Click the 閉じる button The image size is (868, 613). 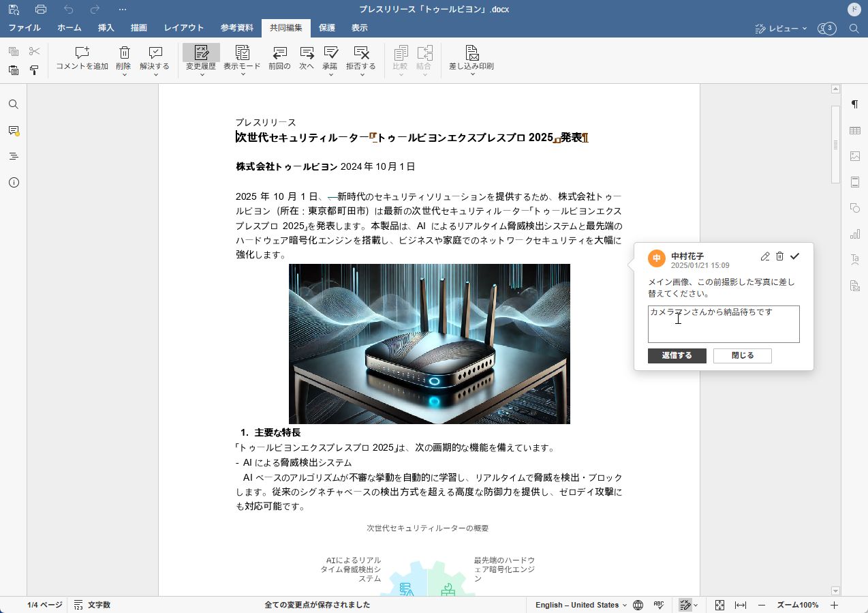(743, 356)
